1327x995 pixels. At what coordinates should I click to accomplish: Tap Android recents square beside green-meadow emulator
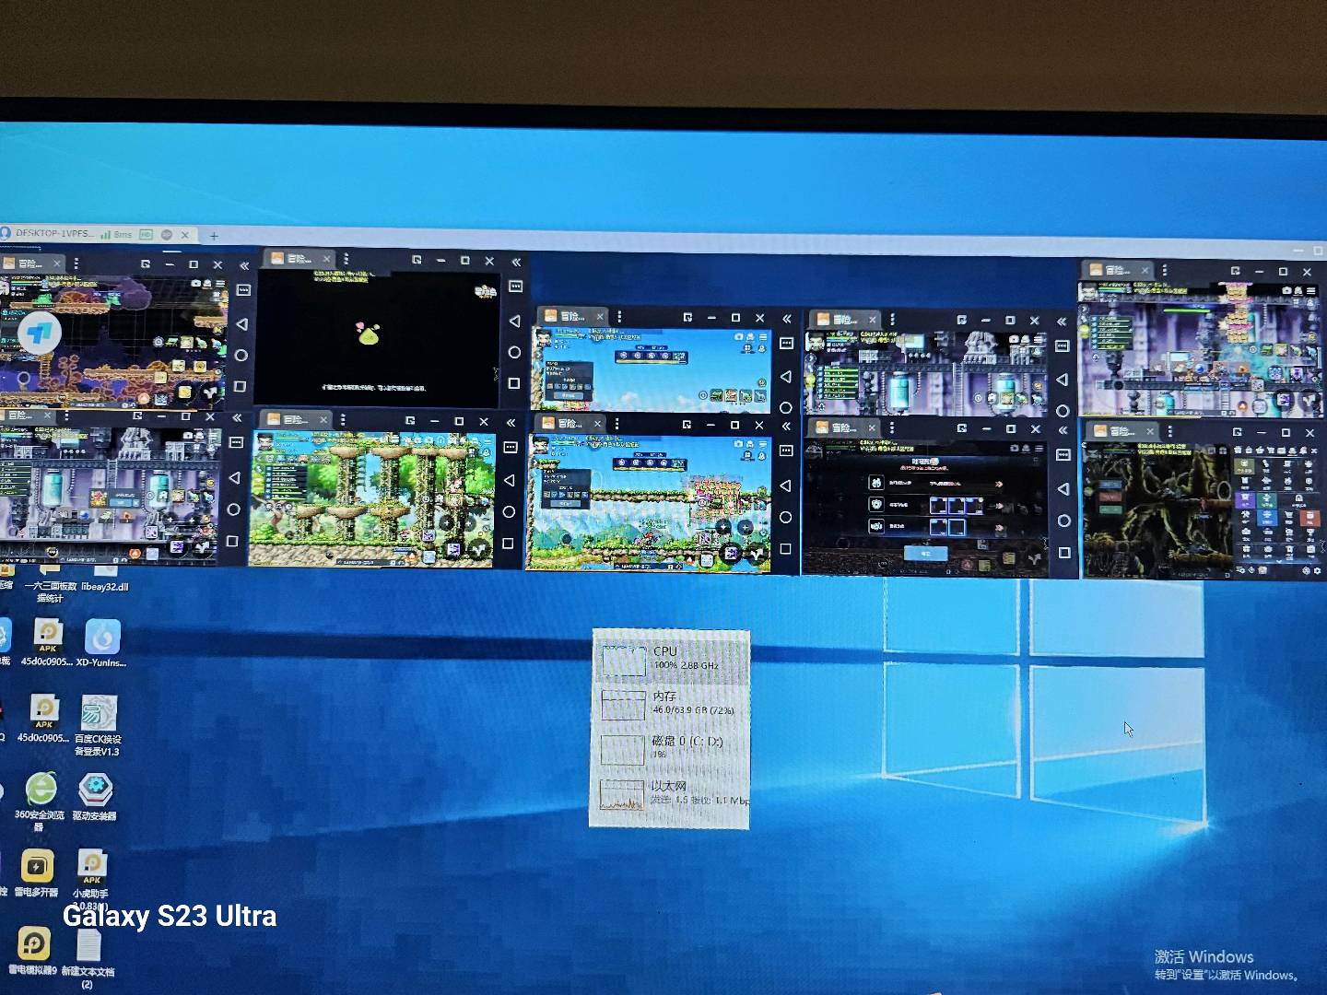click(x=785, y=549)
